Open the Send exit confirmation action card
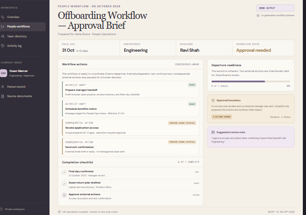306x215 pixels. click(x=130, y=147)
